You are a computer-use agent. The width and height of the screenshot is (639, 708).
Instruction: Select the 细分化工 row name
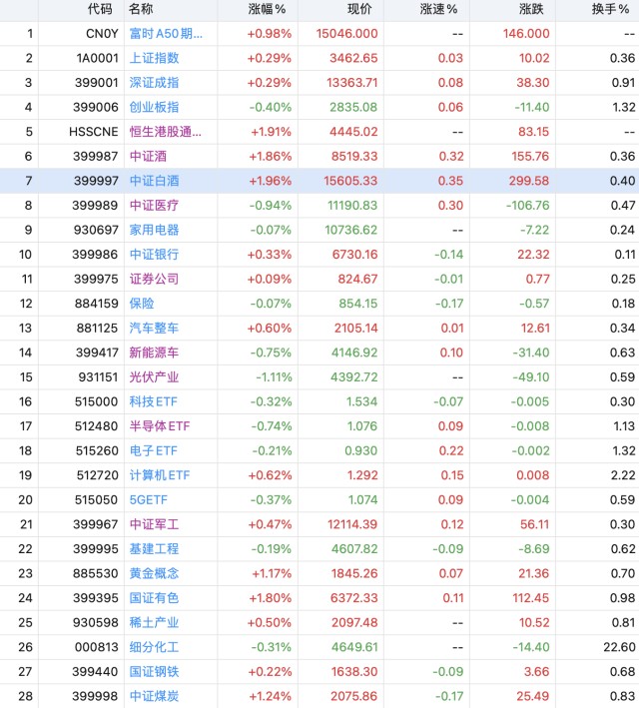(154, 647)
